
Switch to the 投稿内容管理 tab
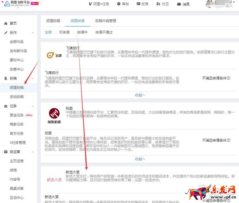pos(105,21)
